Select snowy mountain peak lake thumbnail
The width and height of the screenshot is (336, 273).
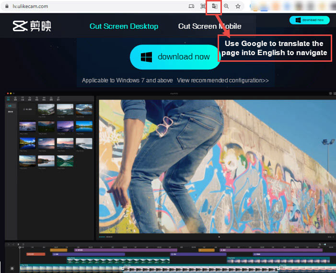pos(84,109)
